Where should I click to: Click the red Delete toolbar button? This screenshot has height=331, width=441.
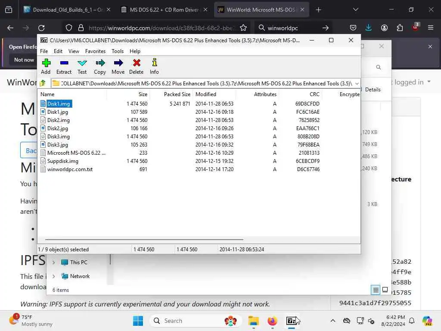click(137, 67)
